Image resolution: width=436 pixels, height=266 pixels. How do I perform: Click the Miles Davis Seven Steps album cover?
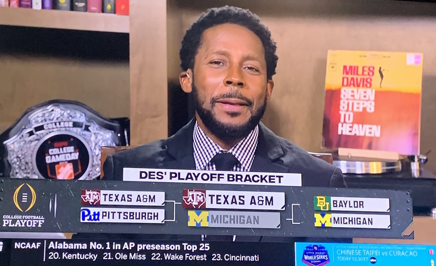[372, 102]
